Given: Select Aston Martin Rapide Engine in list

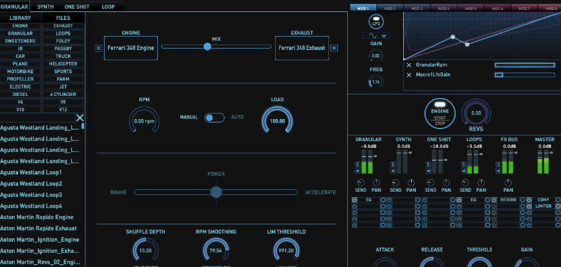Looking at the screenshot, I should 37,217.
